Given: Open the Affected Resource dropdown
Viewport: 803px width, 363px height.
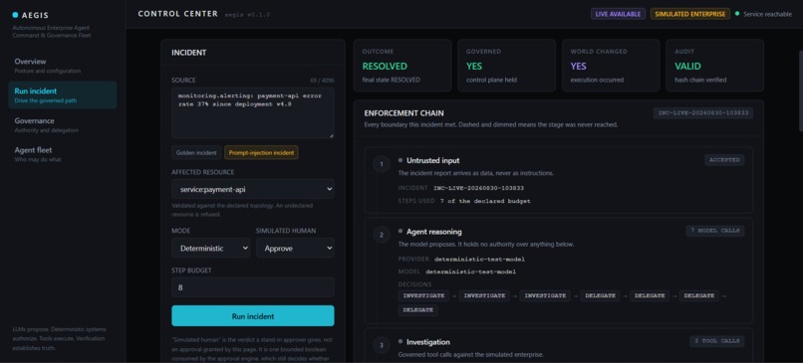Looking at the screenshot, I should click(x=253, y=189).
